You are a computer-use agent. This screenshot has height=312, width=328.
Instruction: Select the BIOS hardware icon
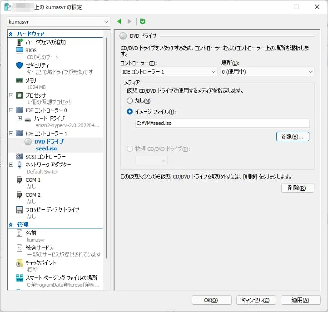(x=20, y=50)
